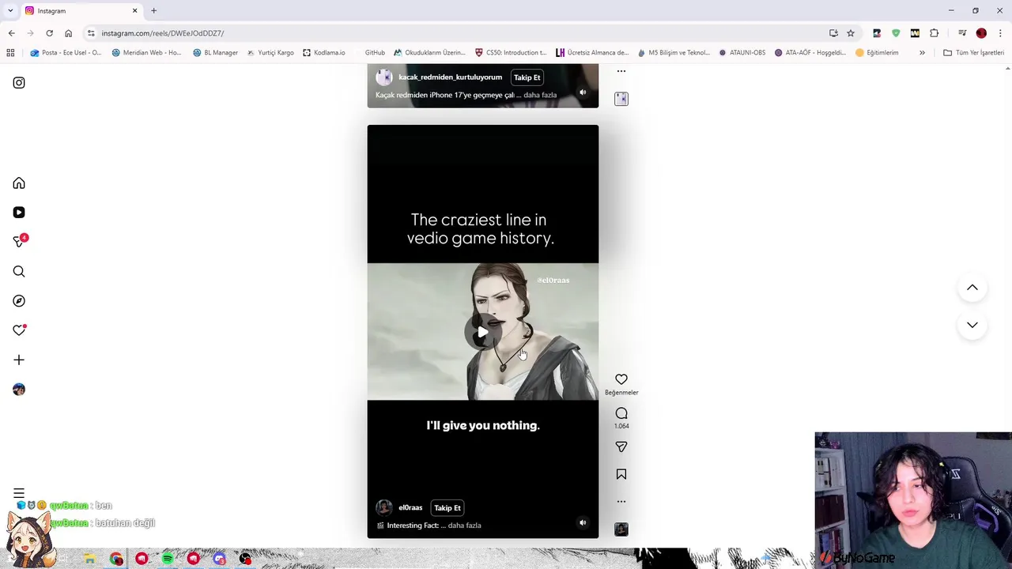Screen dimensions: 1012x569
Task: Open the BL Manager bookmark
Action: click(x=215, y=53)
